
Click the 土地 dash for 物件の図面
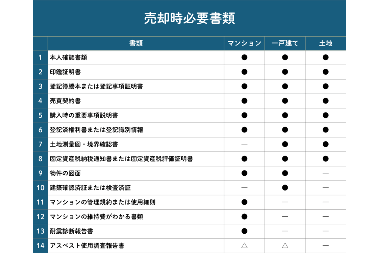[x=326, y=173]
